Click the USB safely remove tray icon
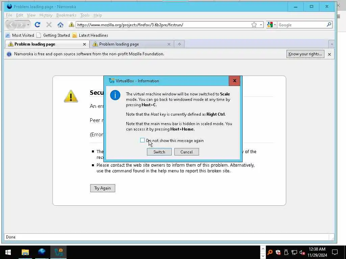The image size is (346, 259). [286, 252]
